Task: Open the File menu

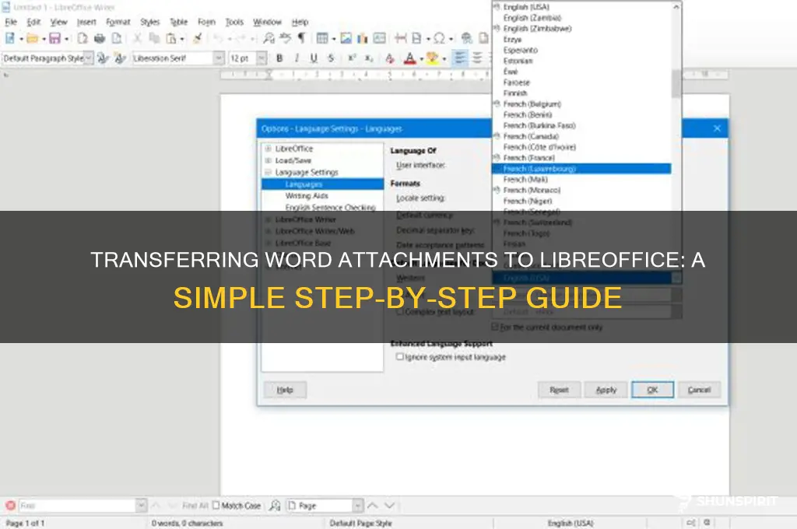Action: point(11,22)
